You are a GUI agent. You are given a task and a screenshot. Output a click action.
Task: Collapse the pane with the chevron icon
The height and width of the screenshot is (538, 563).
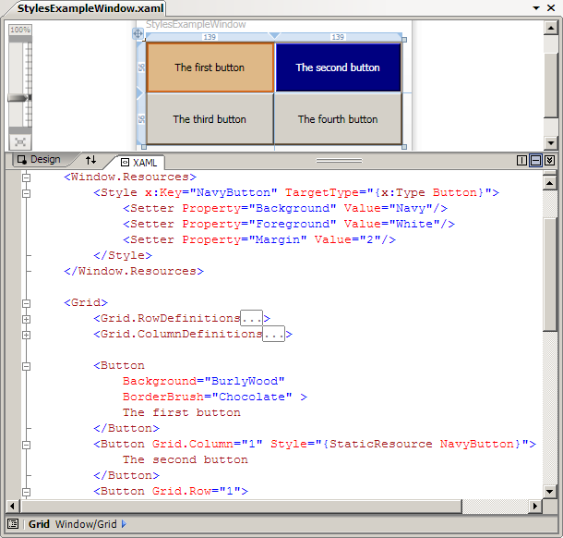[549, 161]
